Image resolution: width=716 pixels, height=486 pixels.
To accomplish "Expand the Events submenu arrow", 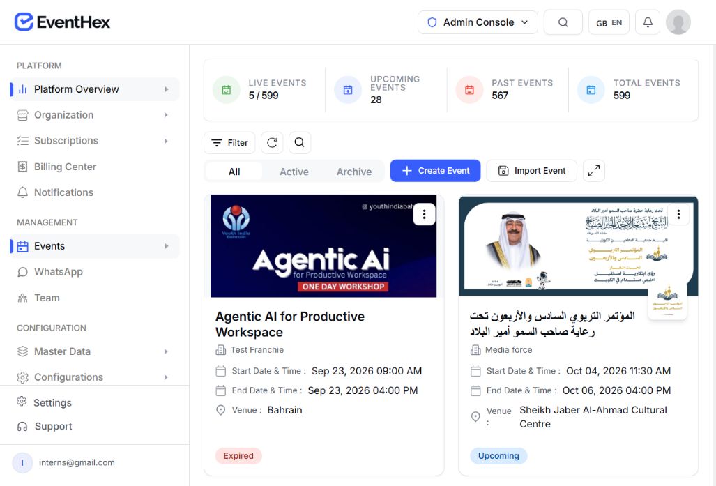I will click(x=166, y=246).
